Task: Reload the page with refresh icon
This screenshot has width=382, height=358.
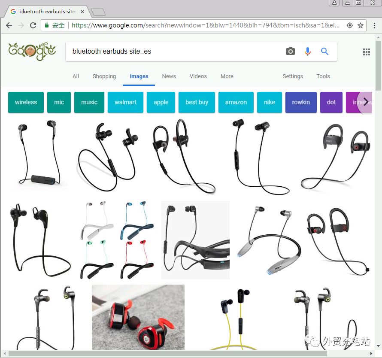Action: coord(33,25)
